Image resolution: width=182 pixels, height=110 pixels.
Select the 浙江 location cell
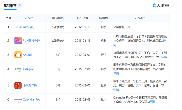103,55
